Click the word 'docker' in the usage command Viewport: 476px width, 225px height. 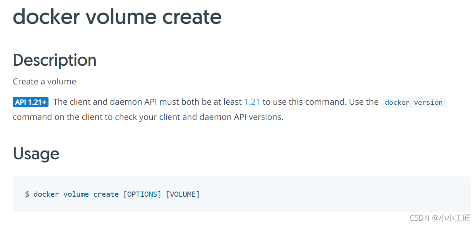click(46, 194)
